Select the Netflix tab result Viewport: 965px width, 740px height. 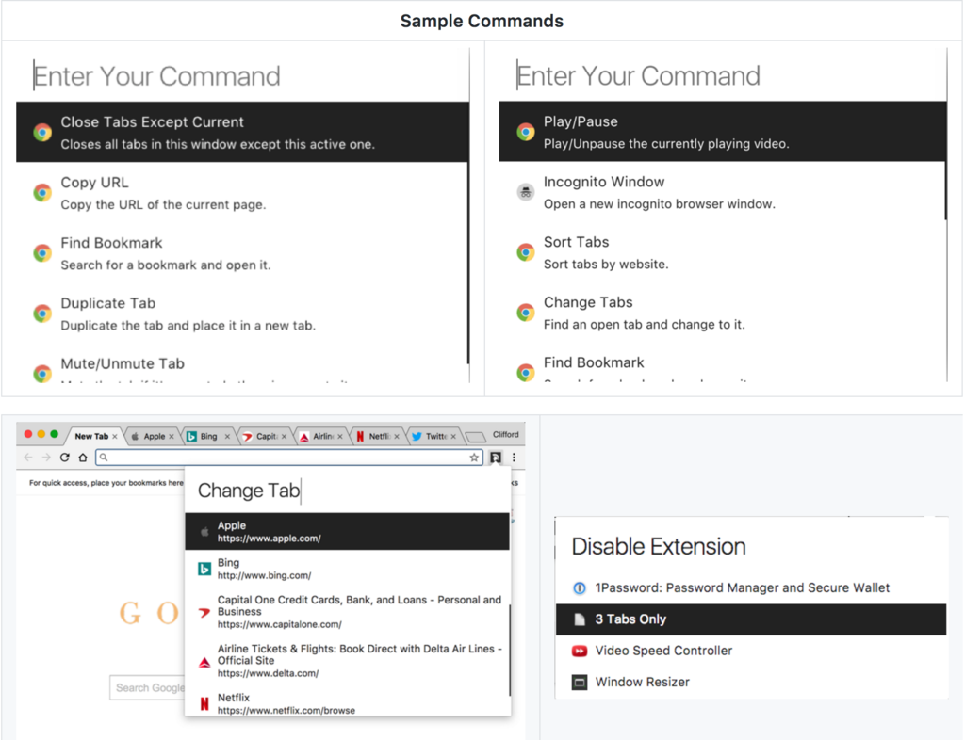tap(348, 703)
